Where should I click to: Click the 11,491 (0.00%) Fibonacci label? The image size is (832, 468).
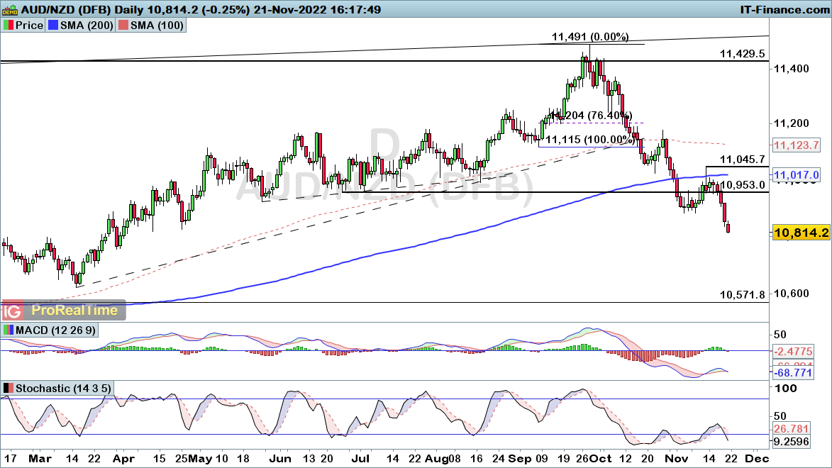coord(590,37)
